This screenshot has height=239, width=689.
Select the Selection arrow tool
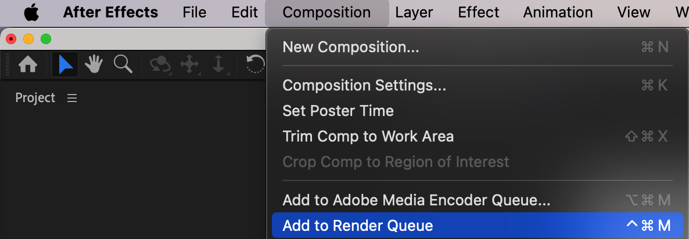(66, 64)
